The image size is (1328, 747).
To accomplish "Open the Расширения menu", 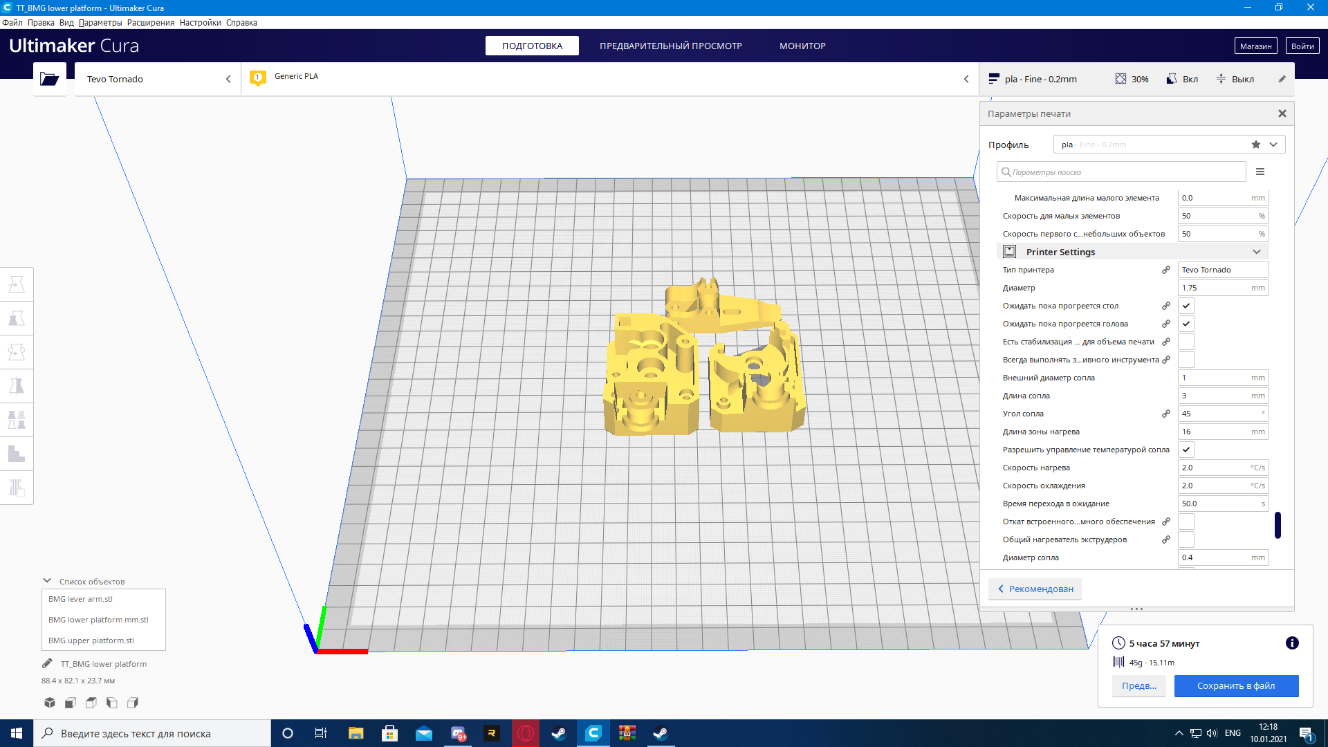I will pos(151,23).
